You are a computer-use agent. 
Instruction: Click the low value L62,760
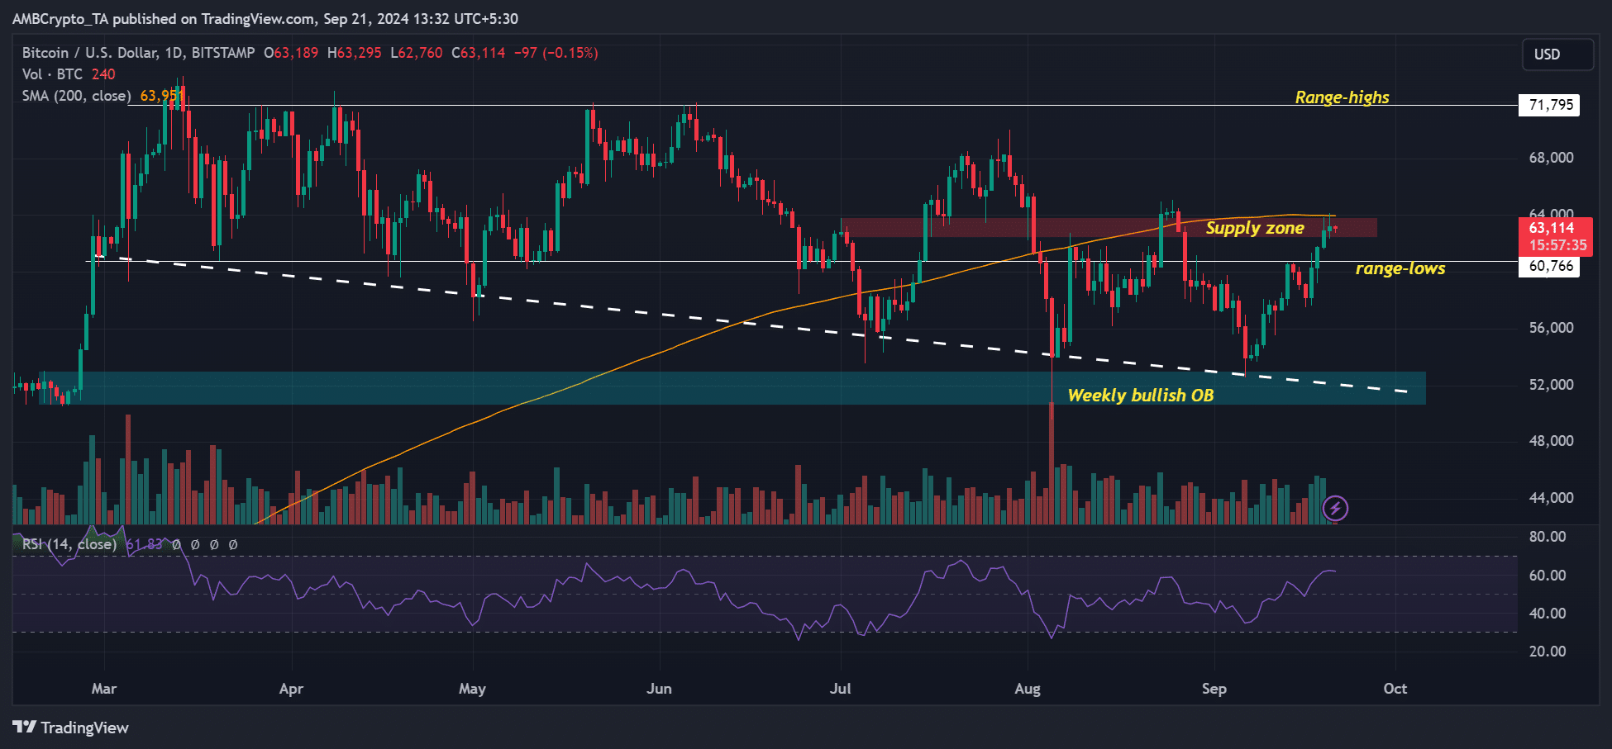(x=417, y=53)
